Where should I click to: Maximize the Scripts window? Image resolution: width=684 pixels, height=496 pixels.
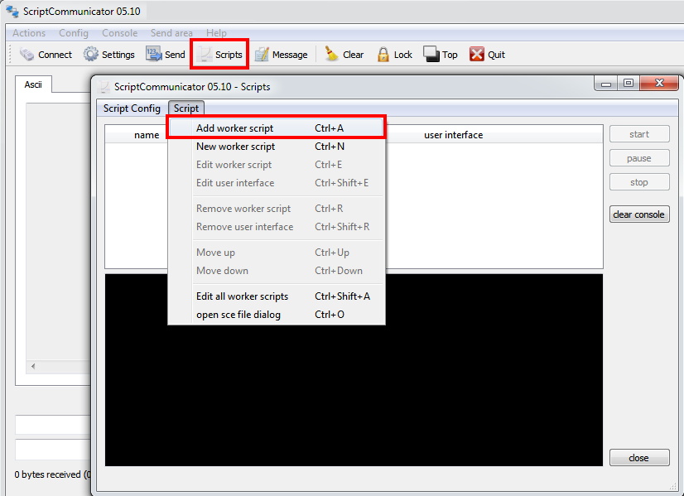click(629, 84)
